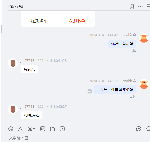The image size is (150, 142).
Task: Open the three-dot more options menu
Action: coord(141,6)
